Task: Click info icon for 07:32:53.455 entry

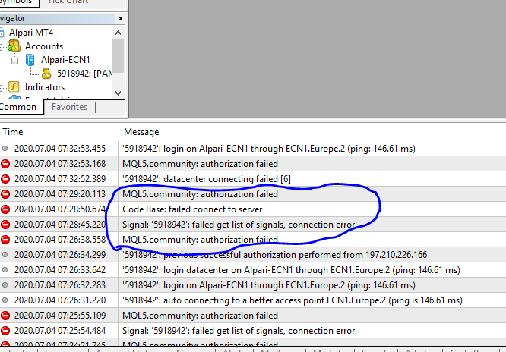Action: click(x=5, y=149)
